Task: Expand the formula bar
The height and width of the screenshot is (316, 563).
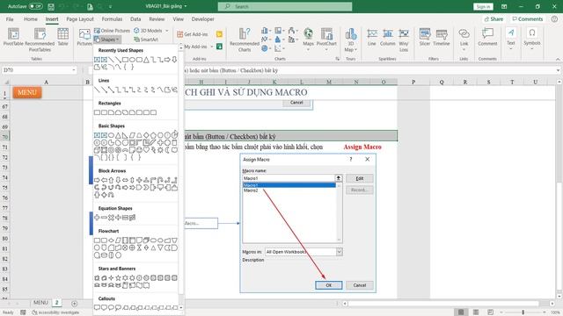Action: (x=558, y=70)
